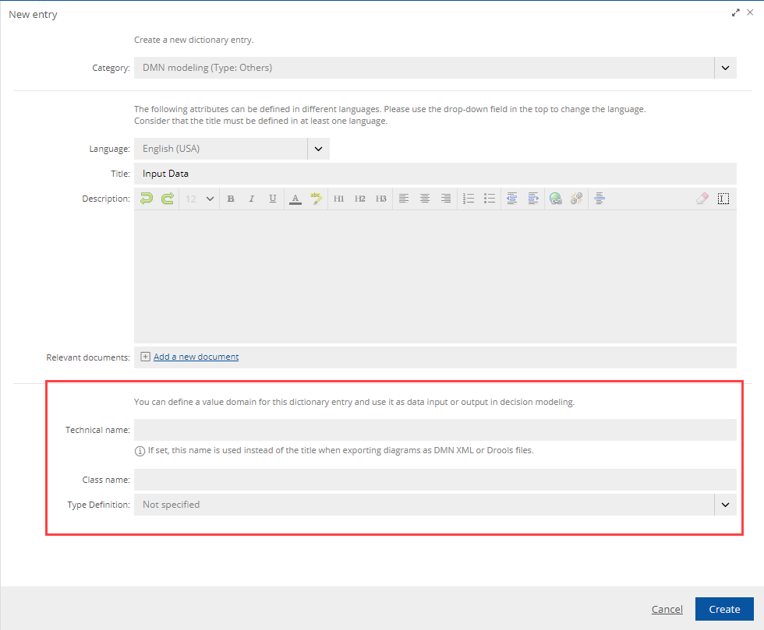
Task: Center align the description text
Action: coord(425,199)
